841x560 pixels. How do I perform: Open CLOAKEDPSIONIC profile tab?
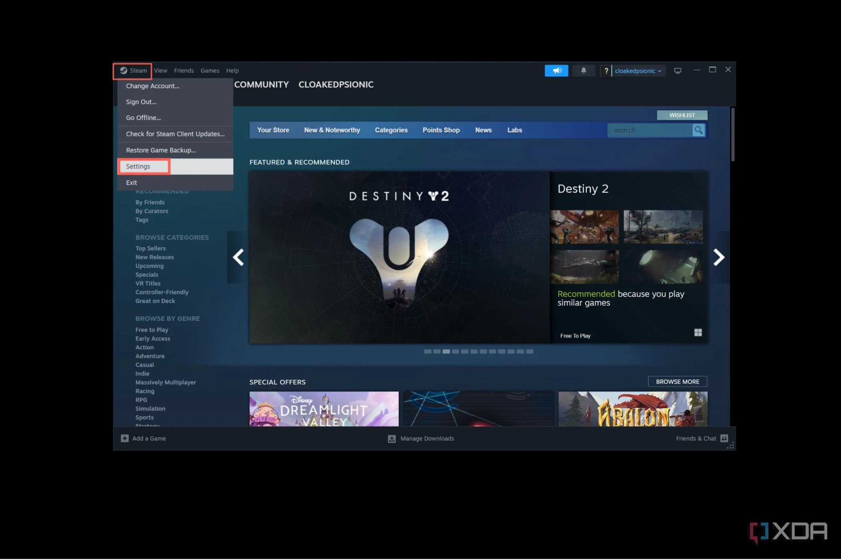(x=336, y=85)
